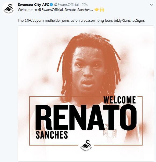Screen dimensions: 156x162
Task: Expand the tweet options chevron
Action: (151, 5)
